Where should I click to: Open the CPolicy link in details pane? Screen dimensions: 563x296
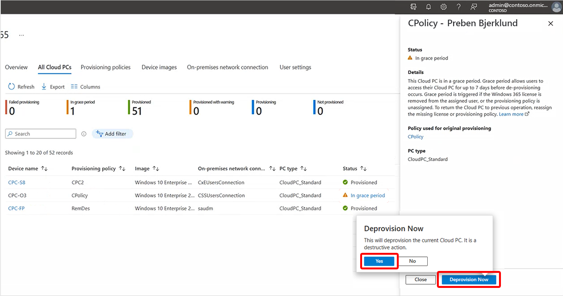click(x=415, y=136)
